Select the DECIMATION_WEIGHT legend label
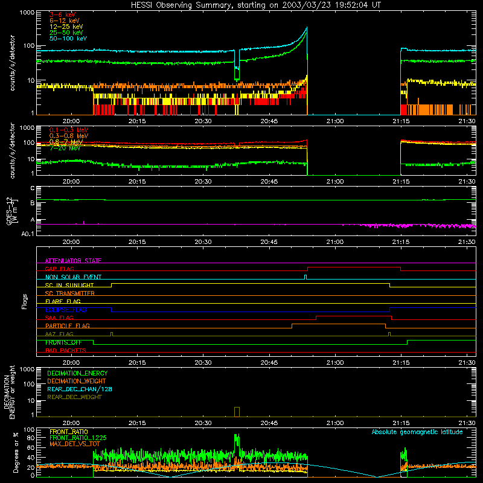The image size is (483, 483). [77, 381]
